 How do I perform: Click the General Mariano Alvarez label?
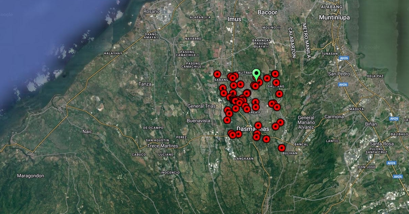(306, 122)
